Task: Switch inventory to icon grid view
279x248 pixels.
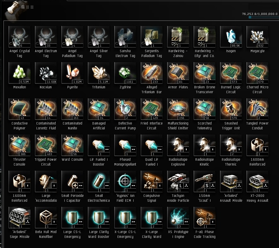Action: tap(23, 7)
